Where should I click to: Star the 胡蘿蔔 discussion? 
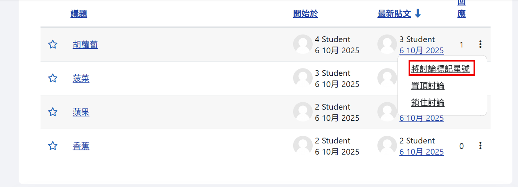52,45
